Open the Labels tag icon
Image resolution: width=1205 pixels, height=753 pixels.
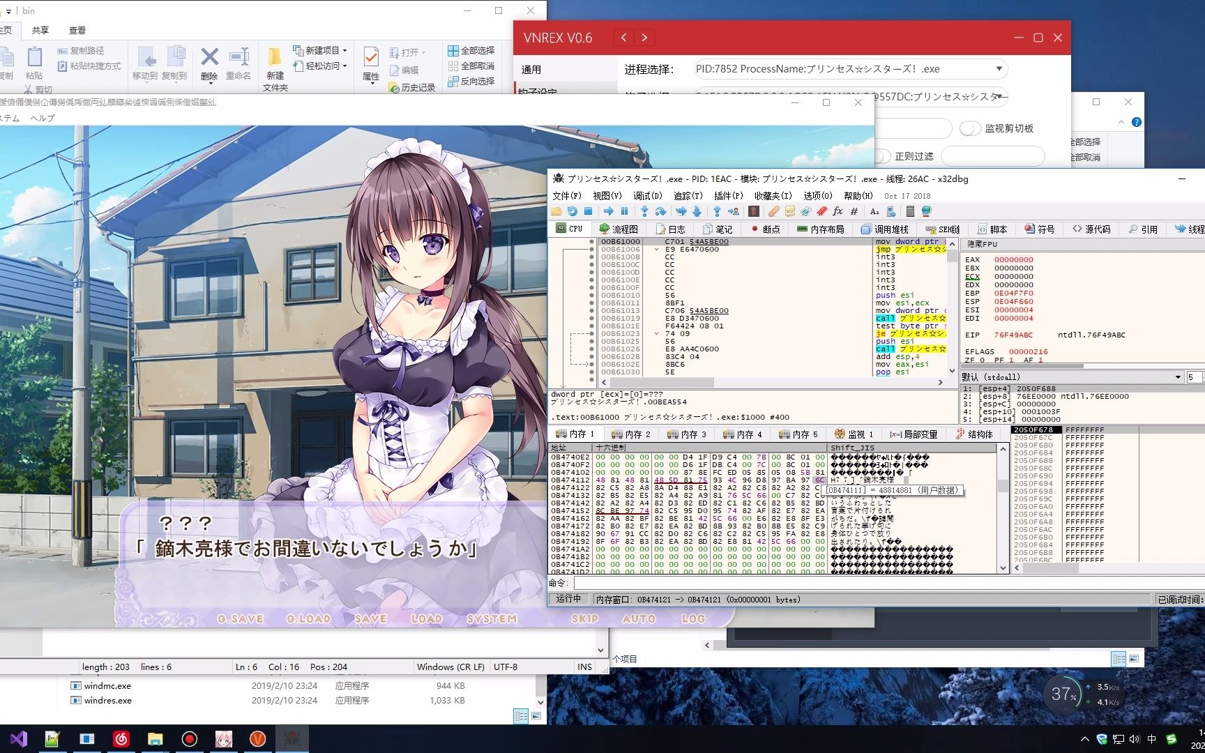(805, 211)
